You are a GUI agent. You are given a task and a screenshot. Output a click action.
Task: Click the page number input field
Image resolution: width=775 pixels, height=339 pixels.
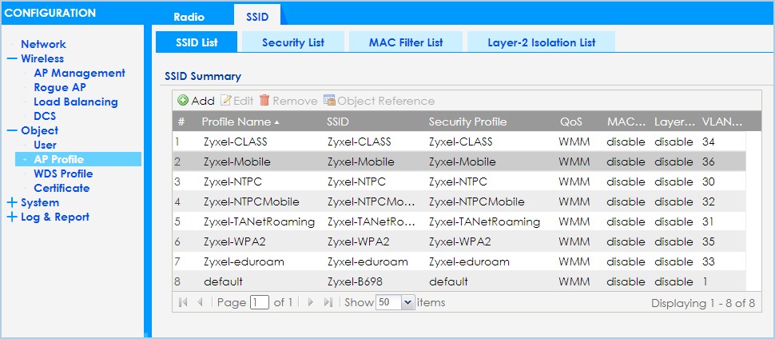click(x=259, y=302)
